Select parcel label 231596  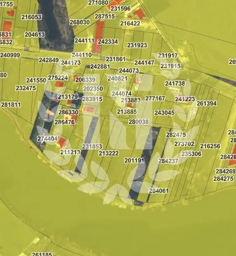click(x=121, y=9)
